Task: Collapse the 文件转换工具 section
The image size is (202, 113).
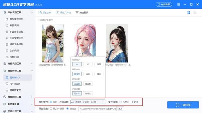Action: (32, 71)
